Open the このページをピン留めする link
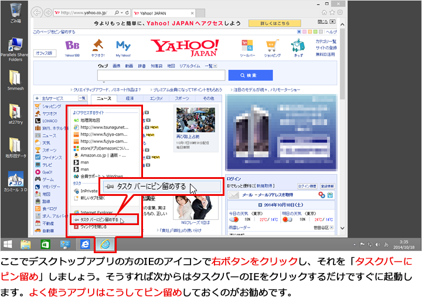Screen dimensions: 422x297 pyautogui.click(x=54, y=32)
